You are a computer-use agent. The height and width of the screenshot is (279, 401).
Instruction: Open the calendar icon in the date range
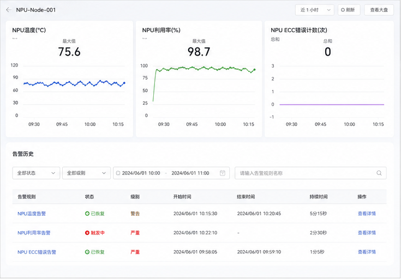(223, 173)
